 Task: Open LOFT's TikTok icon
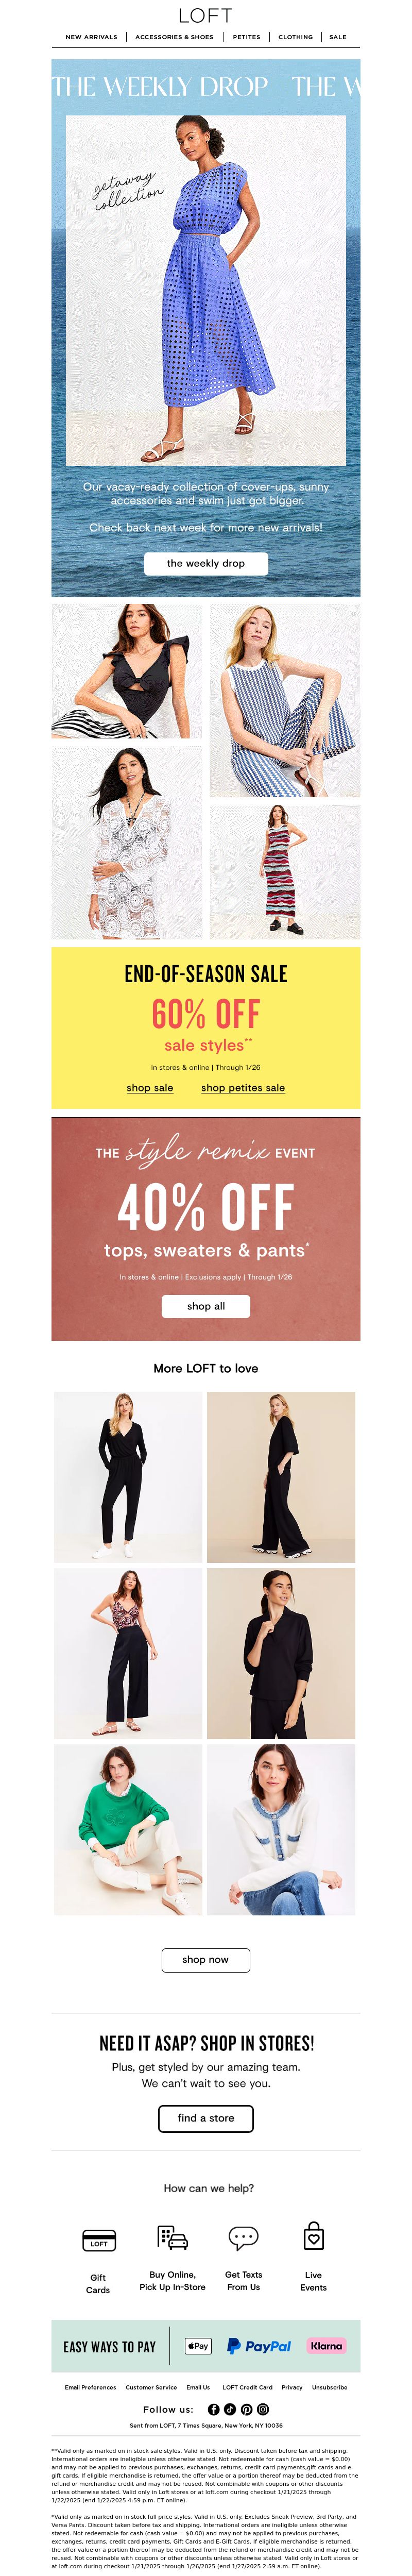pyautogui.click(x=230, y=2410)
